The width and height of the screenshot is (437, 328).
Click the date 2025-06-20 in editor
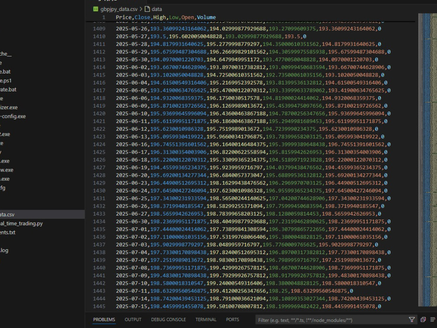tap(132, 175)
